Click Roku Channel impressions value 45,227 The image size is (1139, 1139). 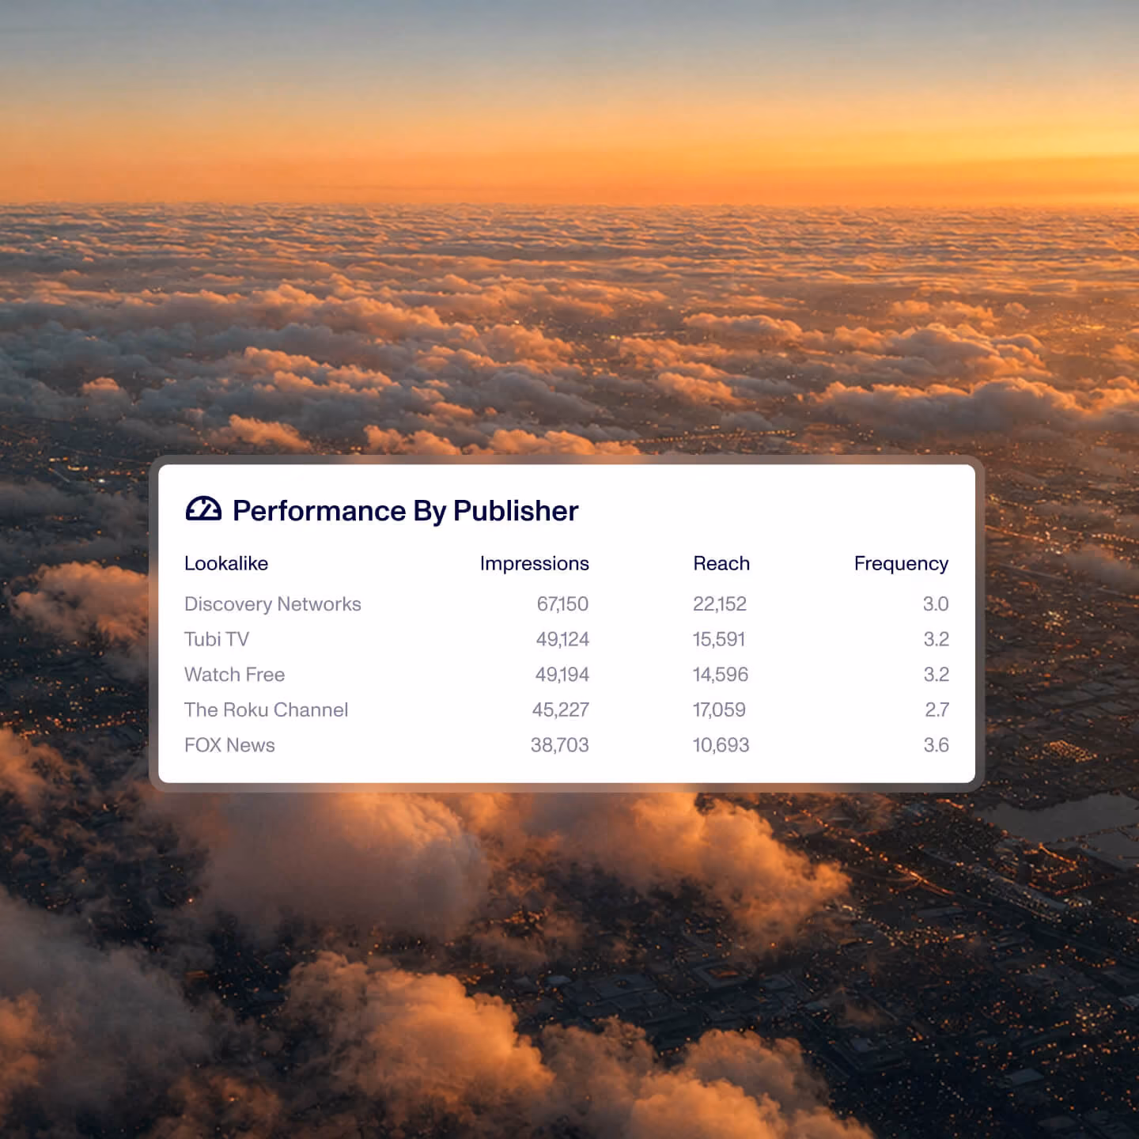click(x=560, y=710)
